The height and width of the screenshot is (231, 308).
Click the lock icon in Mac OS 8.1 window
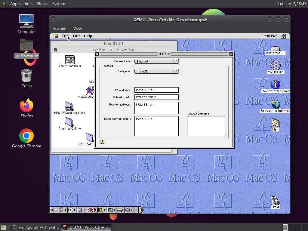pyautogui.click(x=56, y=50)
